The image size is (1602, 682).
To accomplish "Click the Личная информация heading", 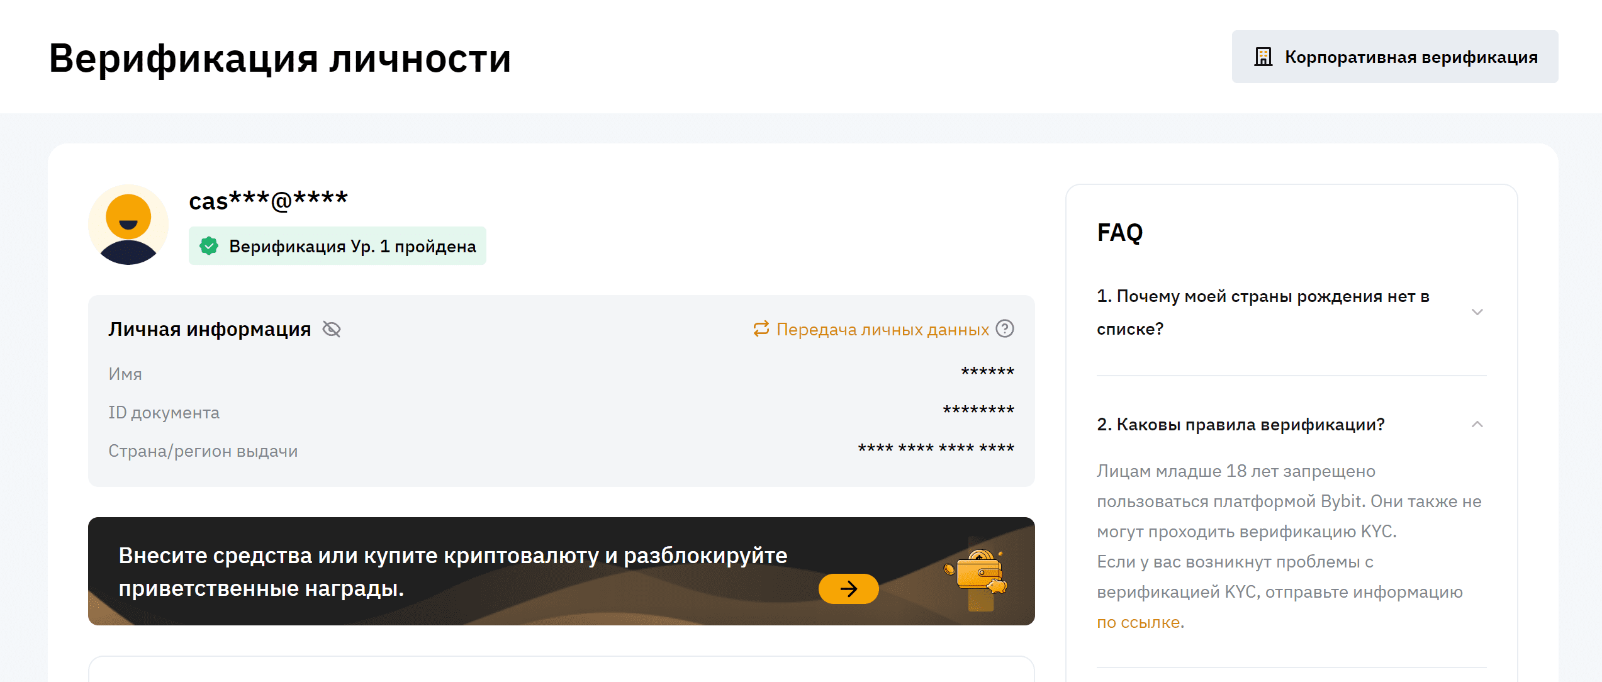I will [210, 329].
